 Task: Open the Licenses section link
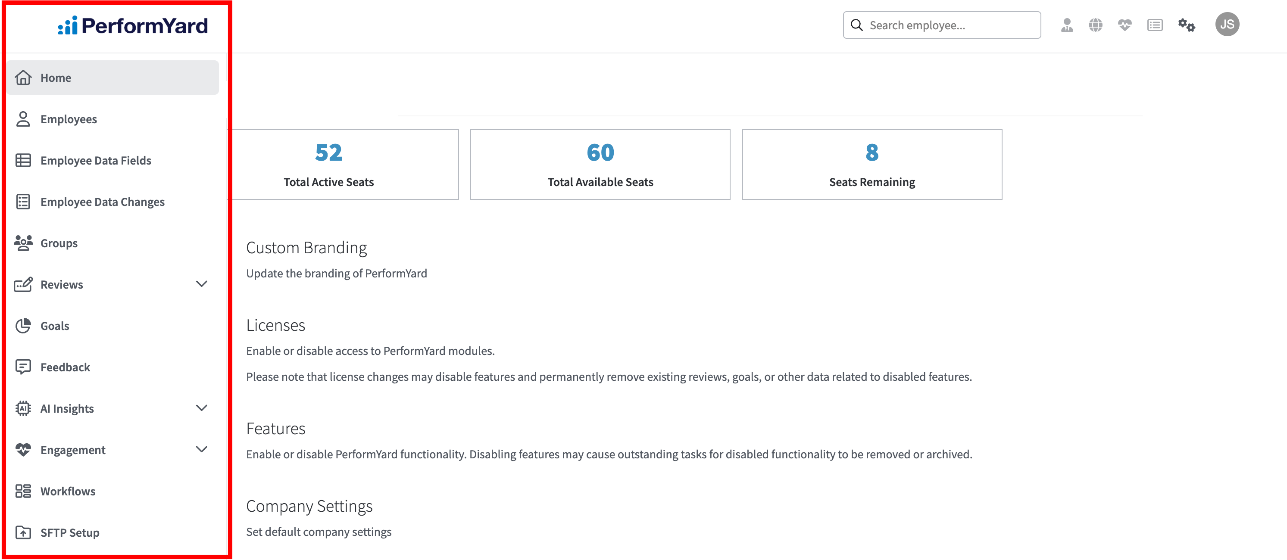275,325
